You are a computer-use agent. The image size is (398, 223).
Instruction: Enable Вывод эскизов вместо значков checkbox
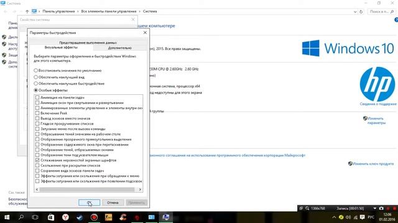(37, 118)
